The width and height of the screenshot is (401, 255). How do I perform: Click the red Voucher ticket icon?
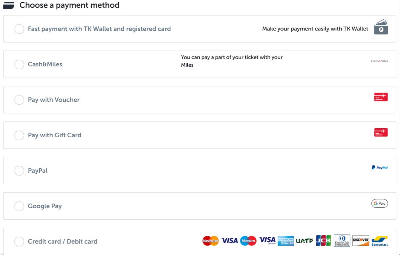pyautogui.click(x=381, y=97)
